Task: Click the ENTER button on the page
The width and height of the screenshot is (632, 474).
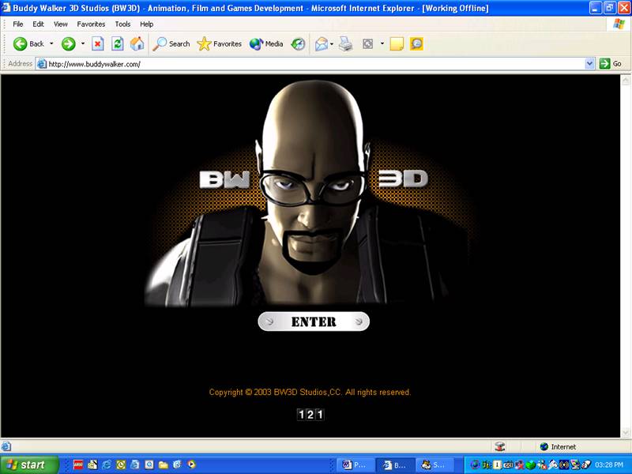Action: point(314,322)
